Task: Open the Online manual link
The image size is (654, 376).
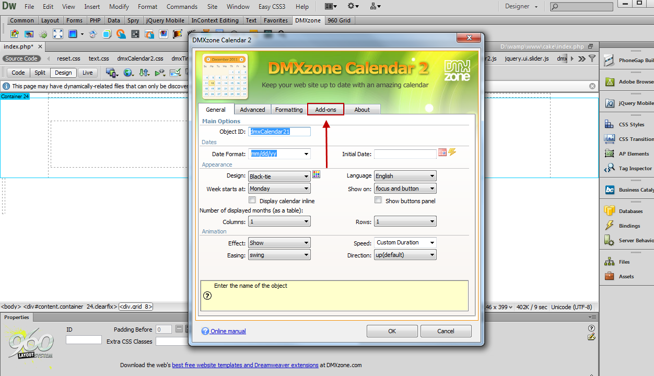Action: [228, 331]
